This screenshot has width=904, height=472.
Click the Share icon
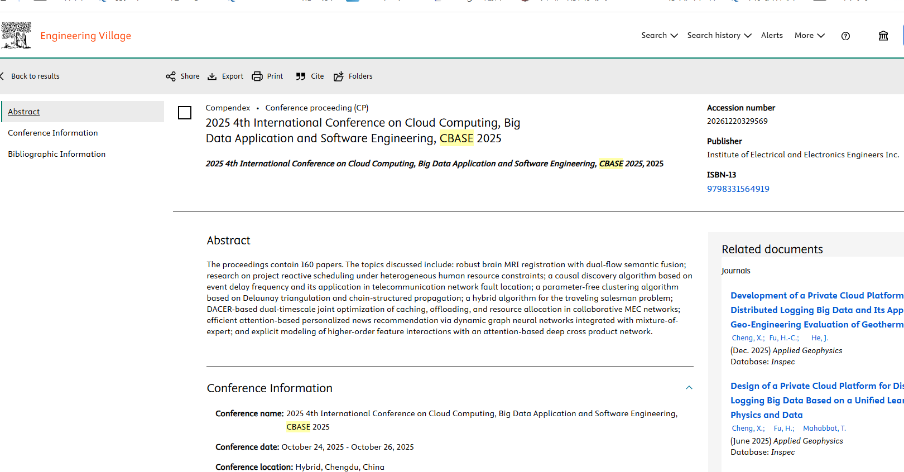pos(171,76)
